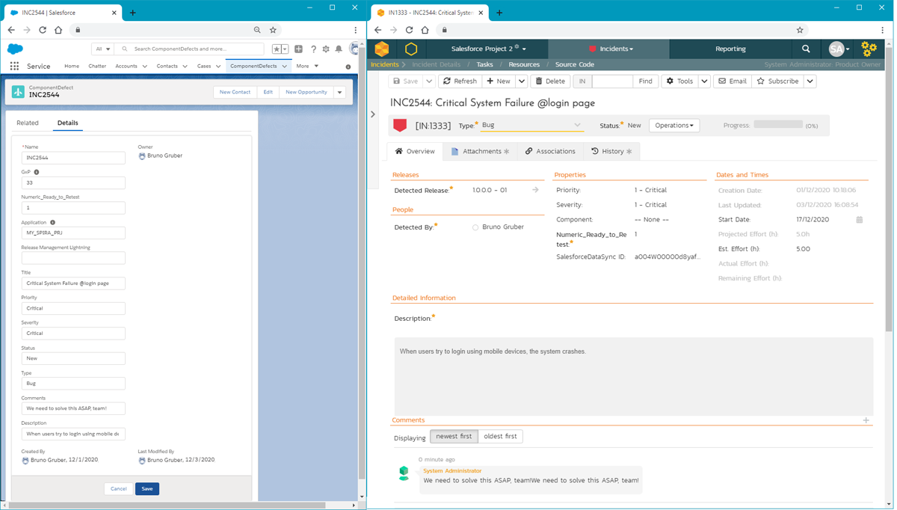897x510 pixels.
Task: Open the incident Type dropdown
Action: coord(531,126)
